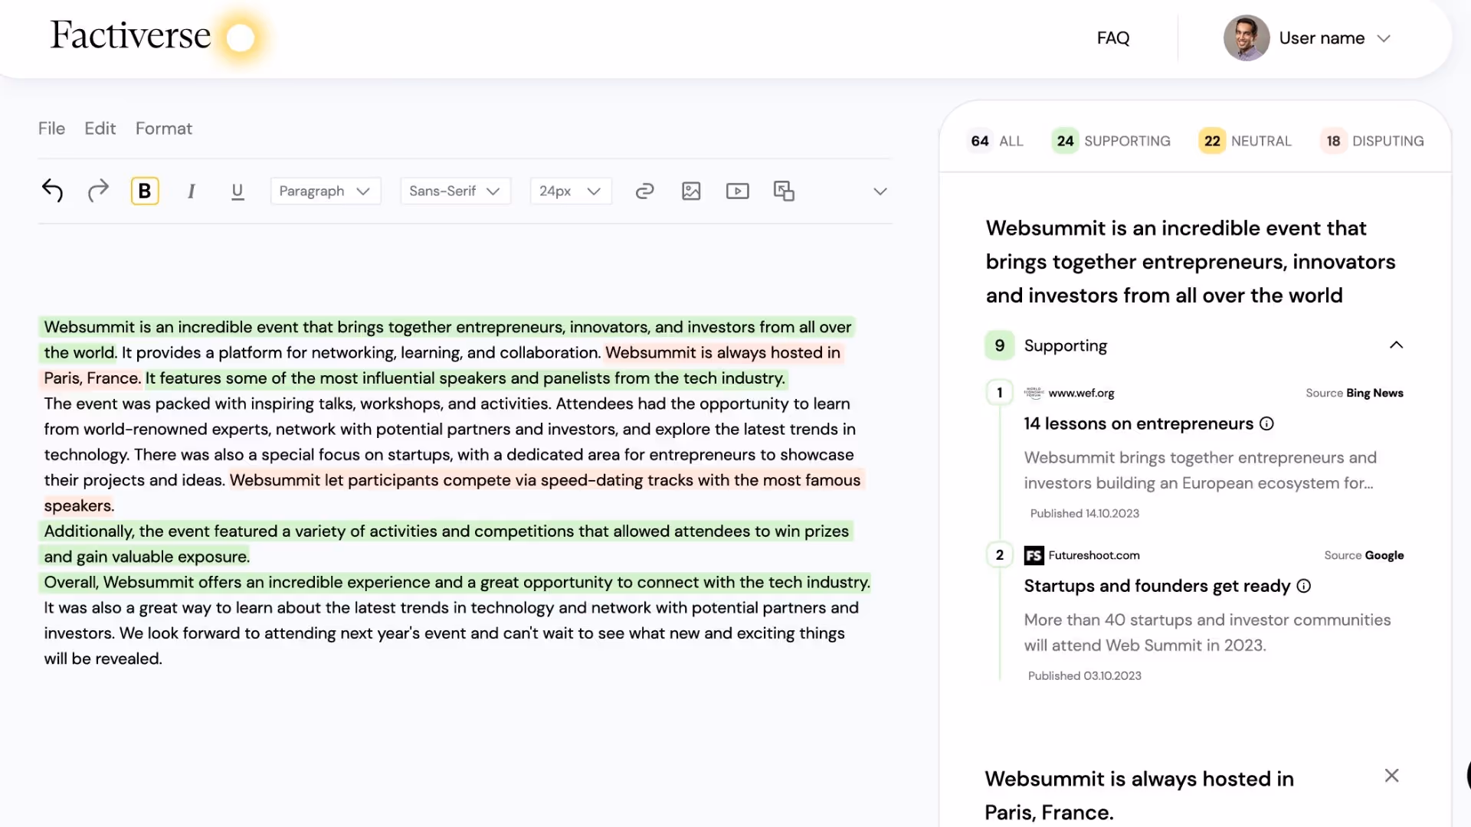1471x827 pixels.
Task: Insert a hyperlink with link icon
Action: [x=645, y=191]
